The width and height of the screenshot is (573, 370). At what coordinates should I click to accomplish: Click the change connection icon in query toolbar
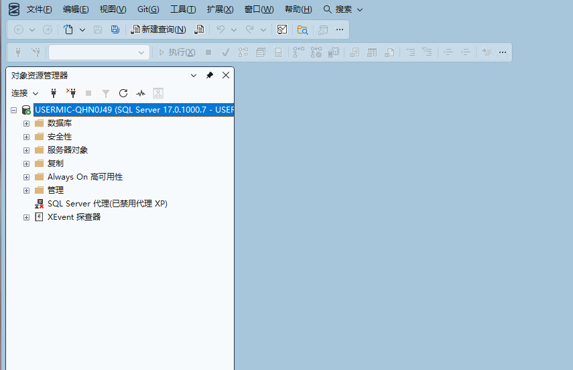[36, 52]
